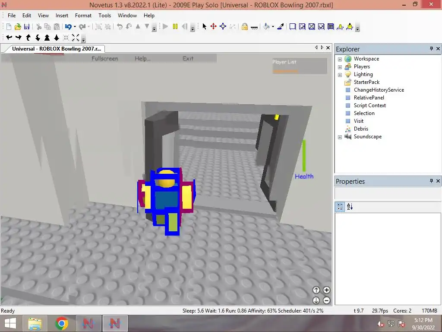
Task: Click the blue Undo arrow icon
Action: pyautogui.click(x=68, y=26)
